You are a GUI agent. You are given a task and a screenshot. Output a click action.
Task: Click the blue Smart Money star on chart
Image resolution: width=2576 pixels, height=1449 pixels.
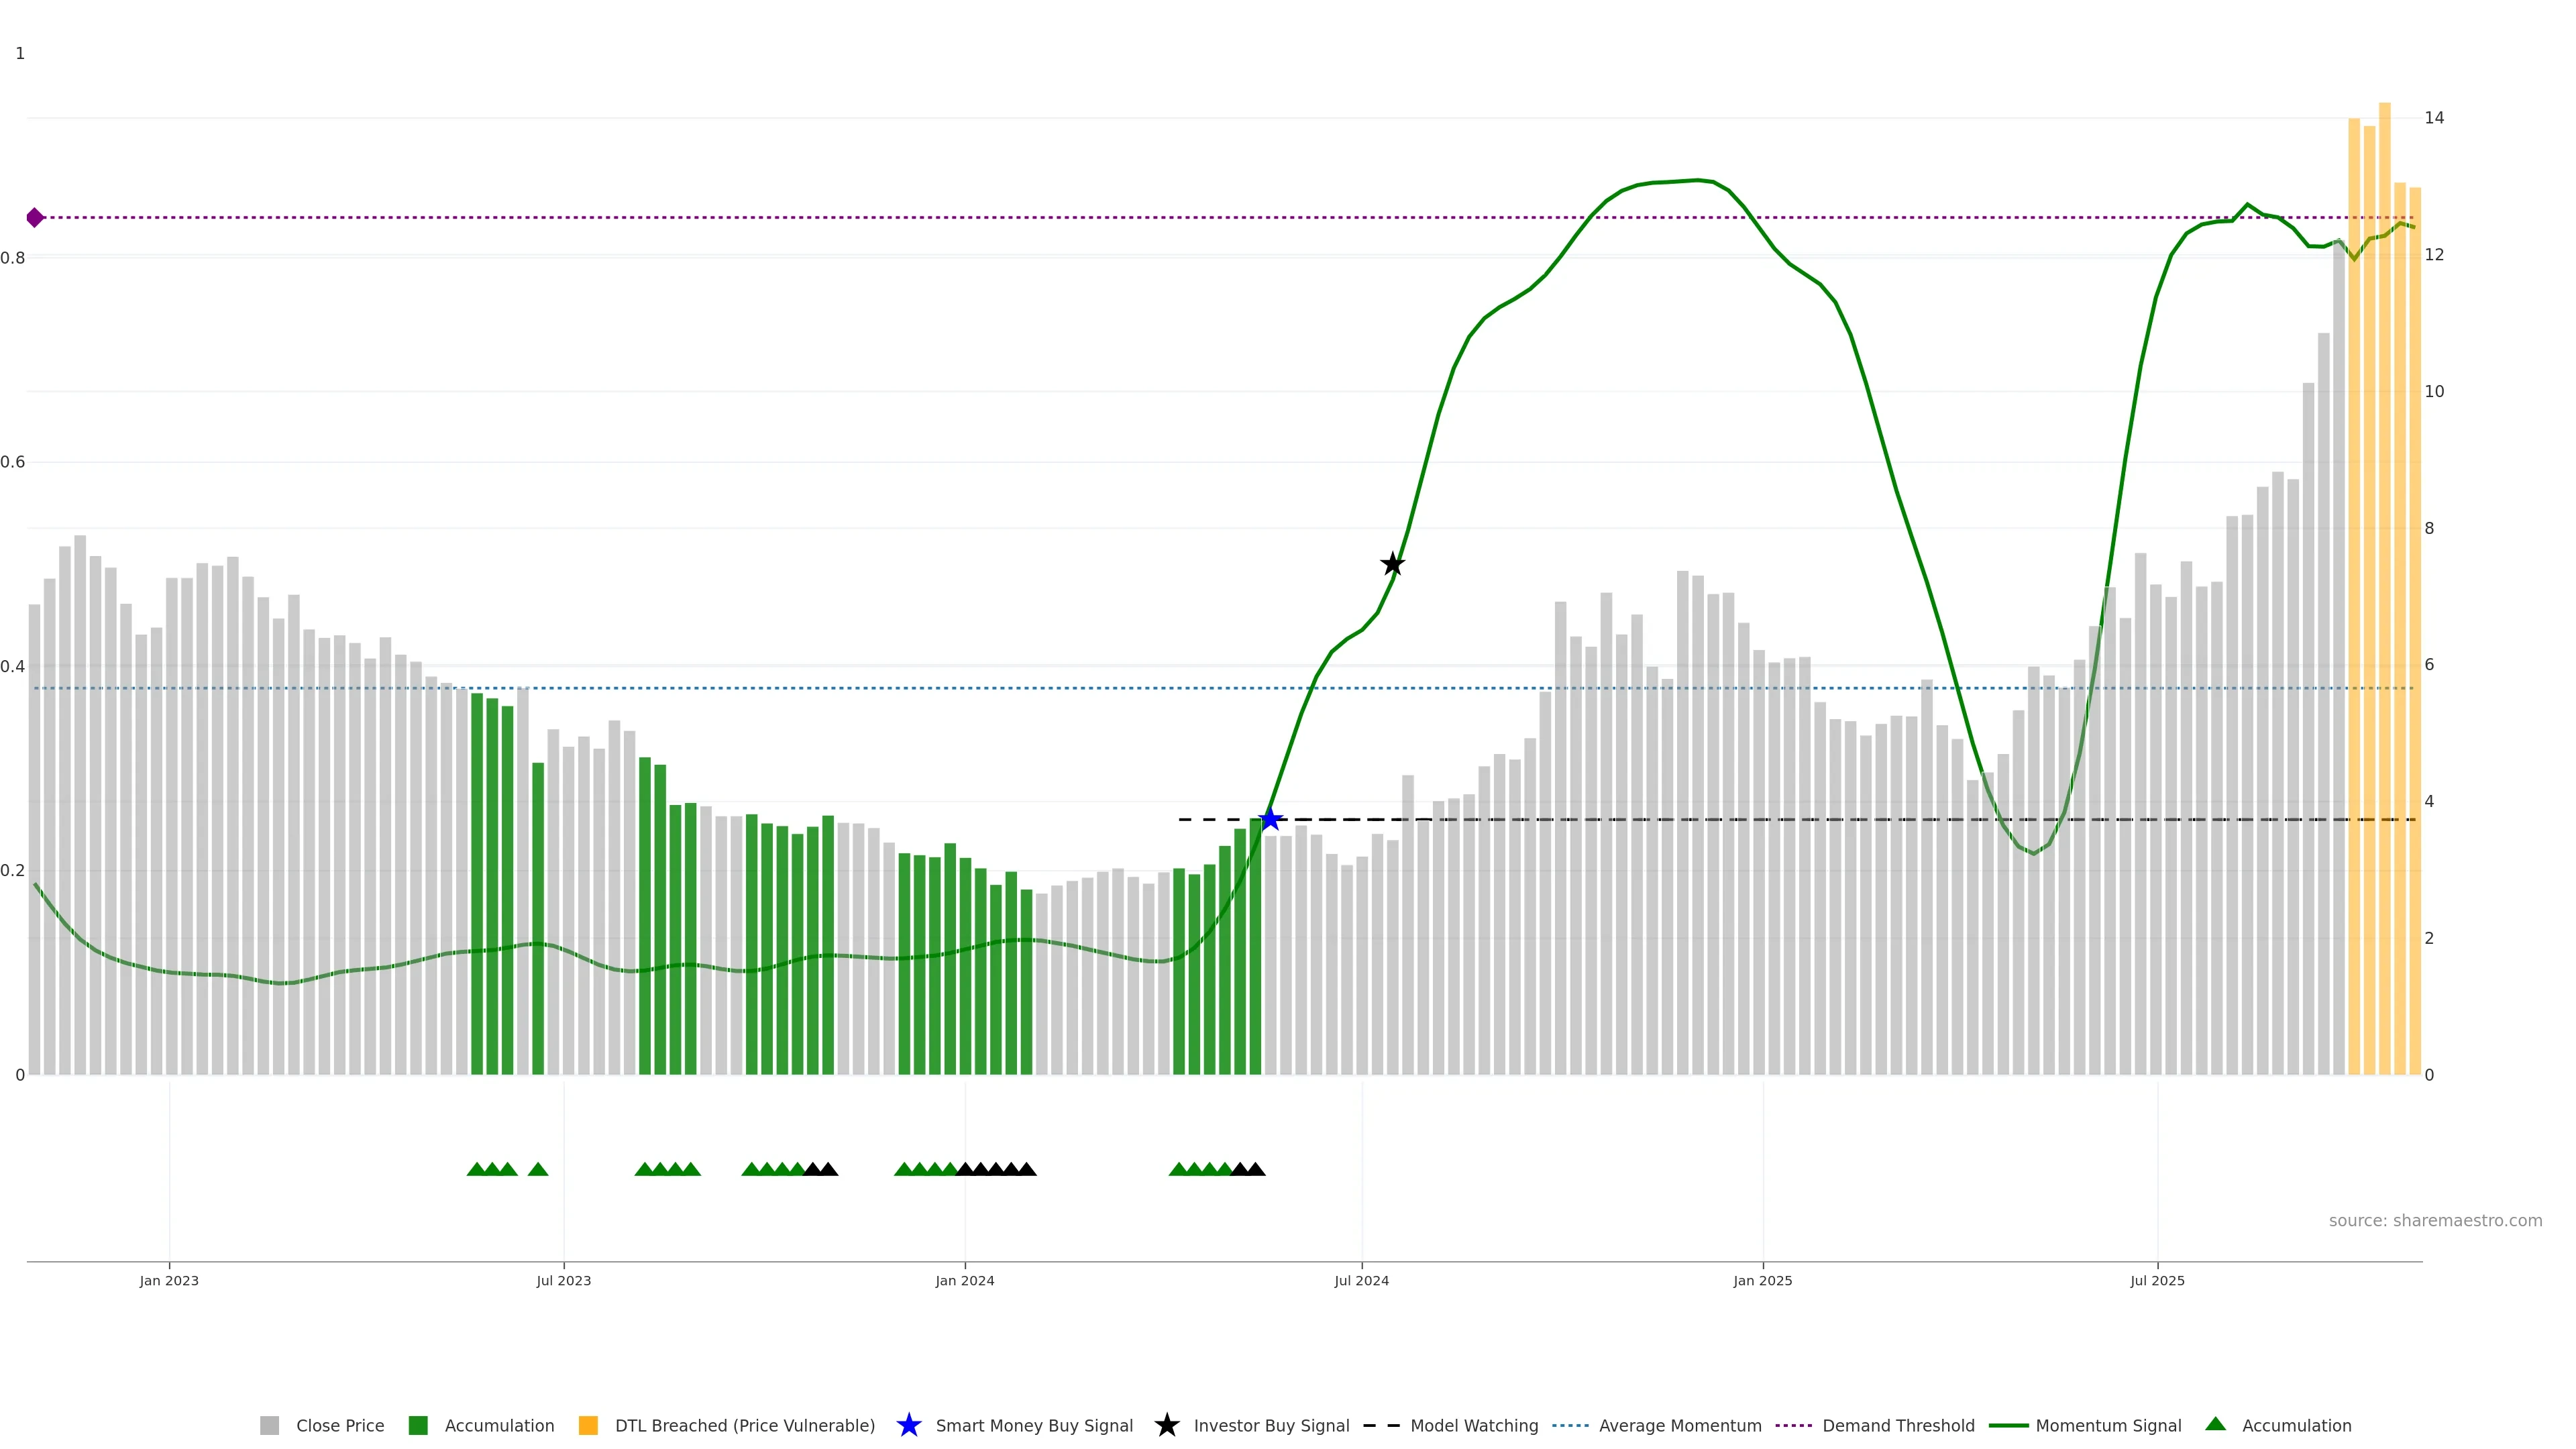pos(1270,820)
